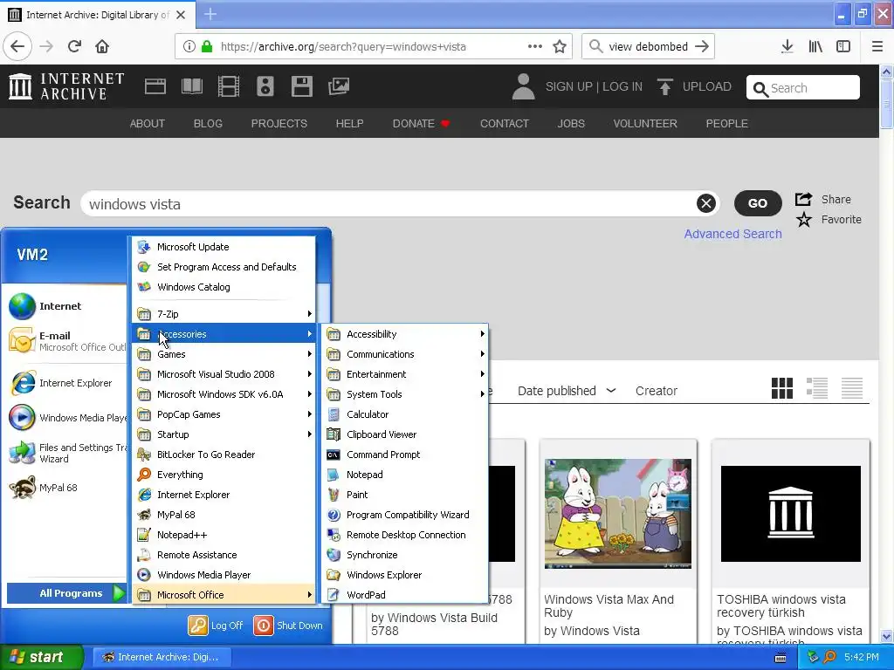Expand Microsoft Windows SDK v6.0A folder
Image resolution: width=894 pixels, height=670 pixels.
point(223,394)
